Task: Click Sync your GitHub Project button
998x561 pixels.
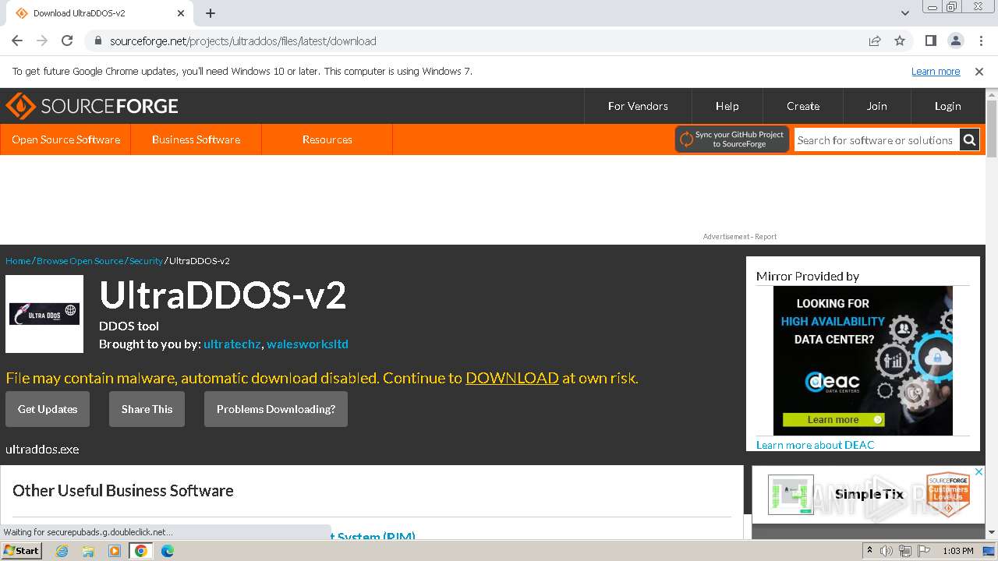Action: point(732,139)
